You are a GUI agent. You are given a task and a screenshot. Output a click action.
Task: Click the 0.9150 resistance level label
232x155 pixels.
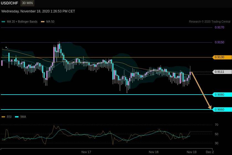pos(220,42)
